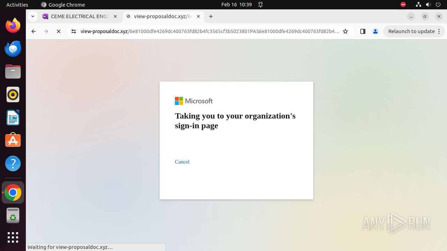Close the CEME ELECTRICAL ENG tab
The height and width of the screenshot is (251, 447).
point(115,16)
